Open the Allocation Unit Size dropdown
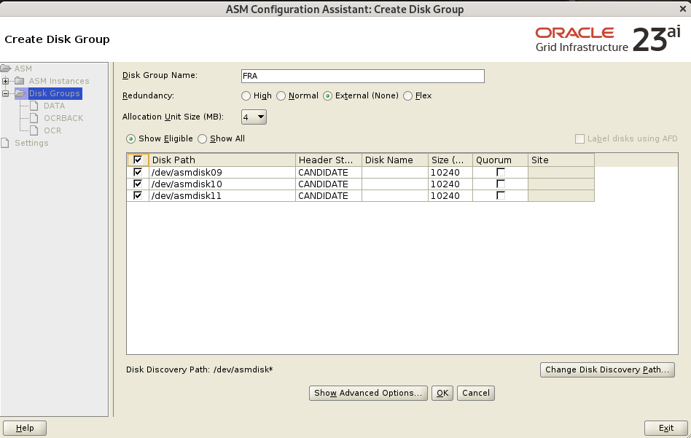The height and width of the screenshot is (438, 691). 254,117
